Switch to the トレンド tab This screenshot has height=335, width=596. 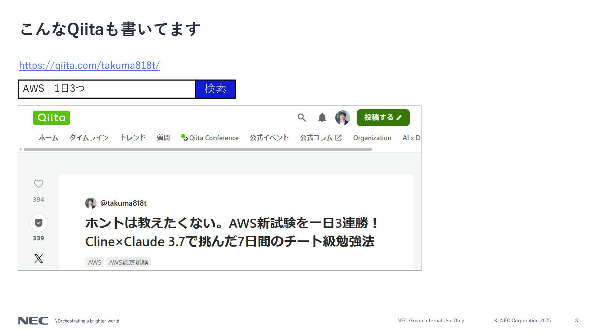coord(133,138)
